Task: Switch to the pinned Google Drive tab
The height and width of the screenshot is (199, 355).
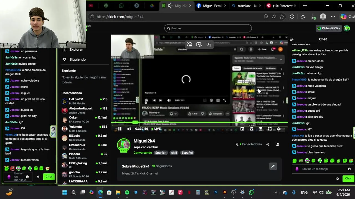Action: click(152, 6)
